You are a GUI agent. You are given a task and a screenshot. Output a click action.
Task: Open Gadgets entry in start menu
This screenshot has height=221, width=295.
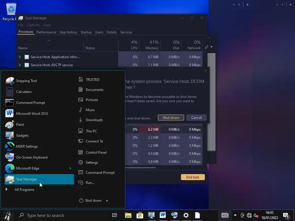click(x=39, y=135)
